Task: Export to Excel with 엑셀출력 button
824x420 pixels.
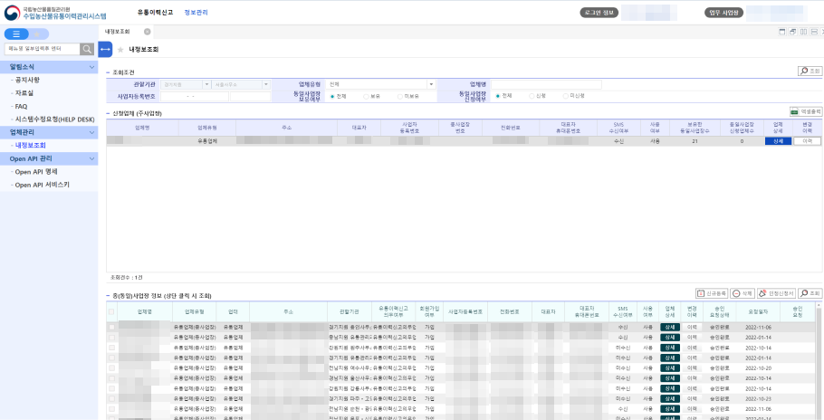Action: (806, 112)
